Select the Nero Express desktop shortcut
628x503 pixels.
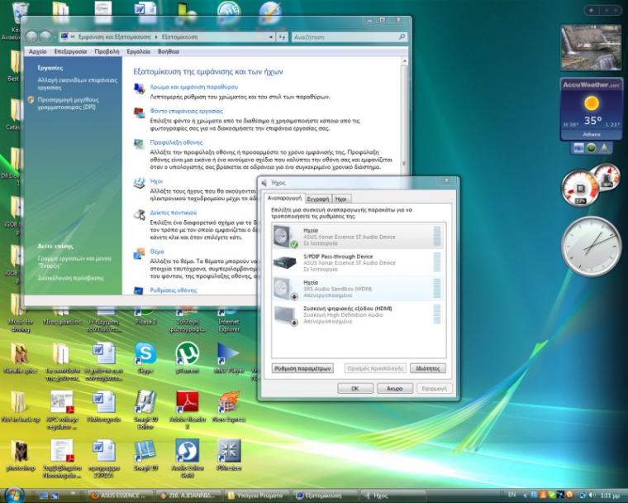[229, 403]
